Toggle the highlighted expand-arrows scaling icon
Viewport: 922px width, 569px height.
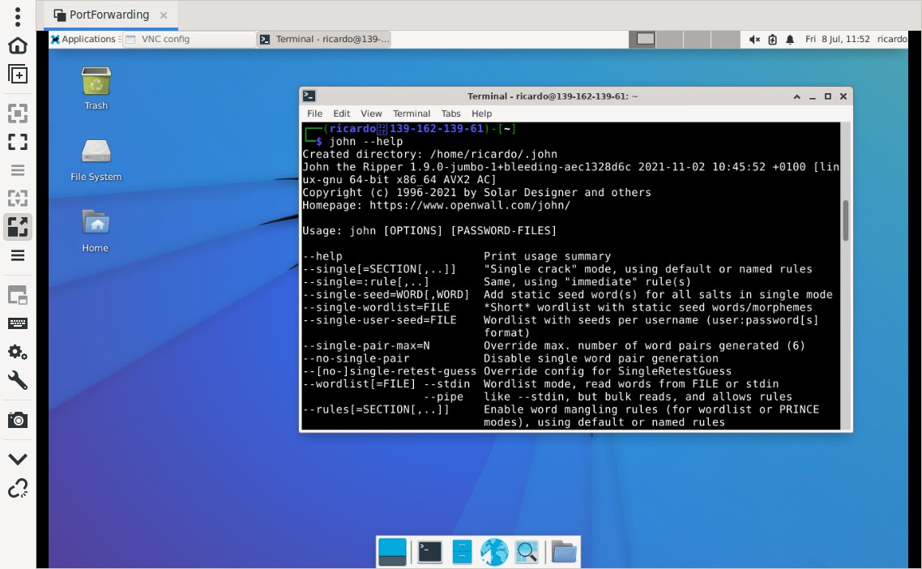coord(18,226)
